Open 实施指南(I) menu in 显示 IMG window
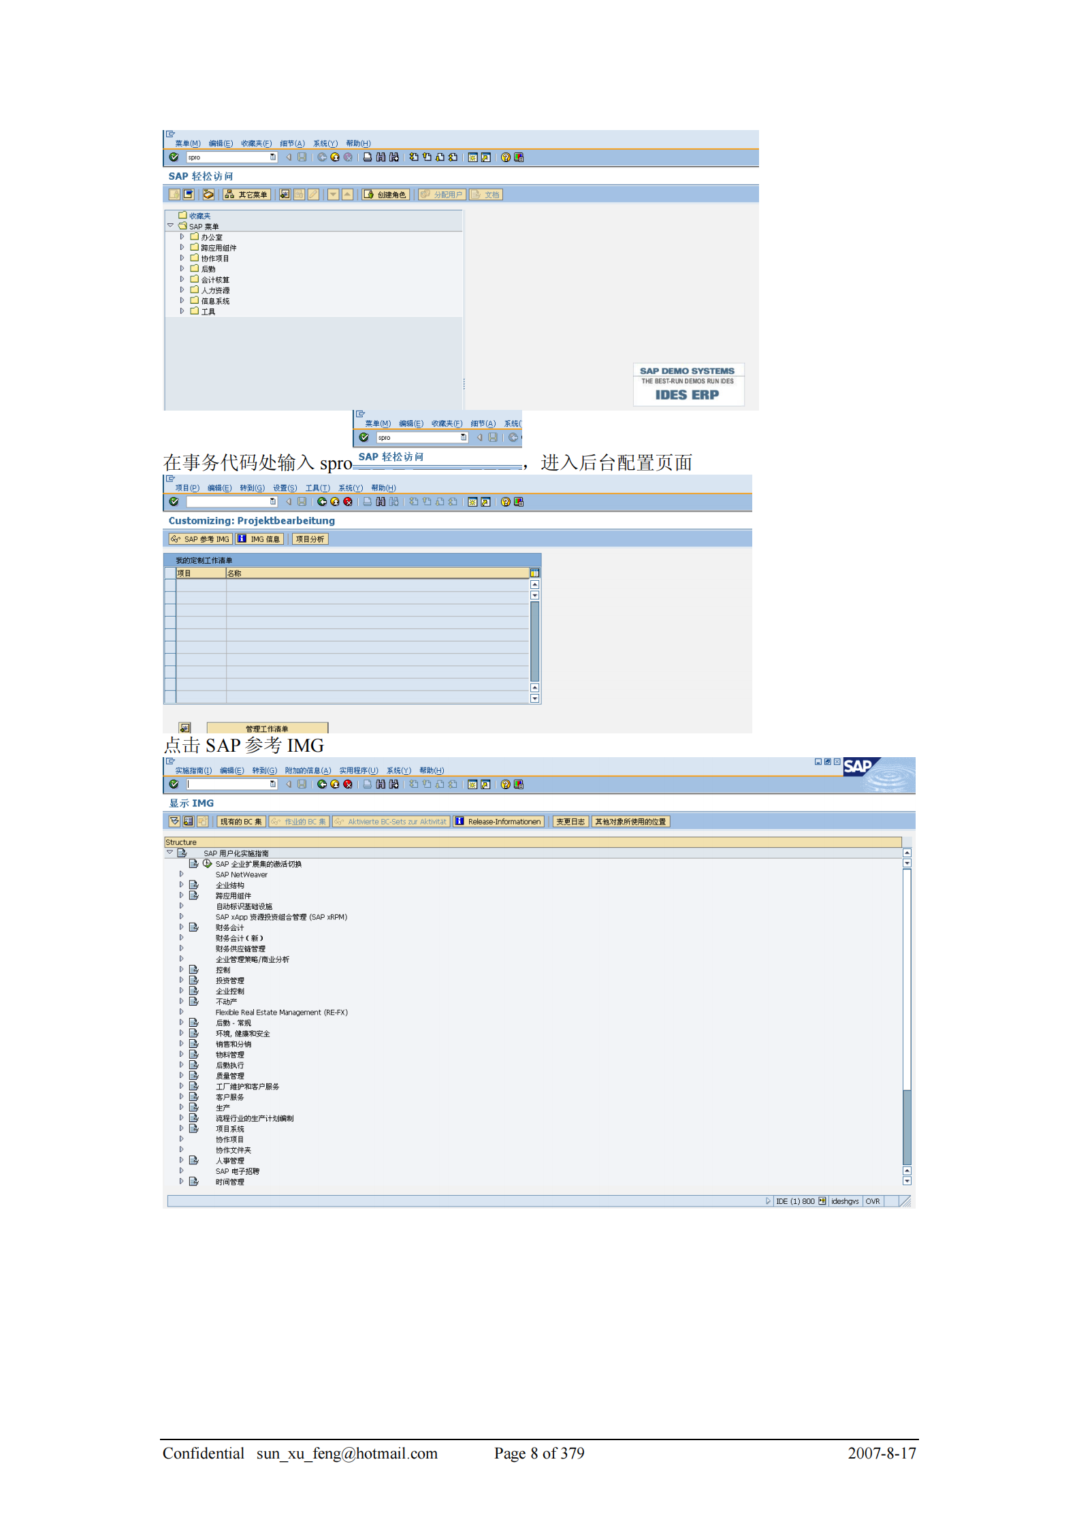The width and height of the screenshot is (1079, 1528). tap(193, 771)
